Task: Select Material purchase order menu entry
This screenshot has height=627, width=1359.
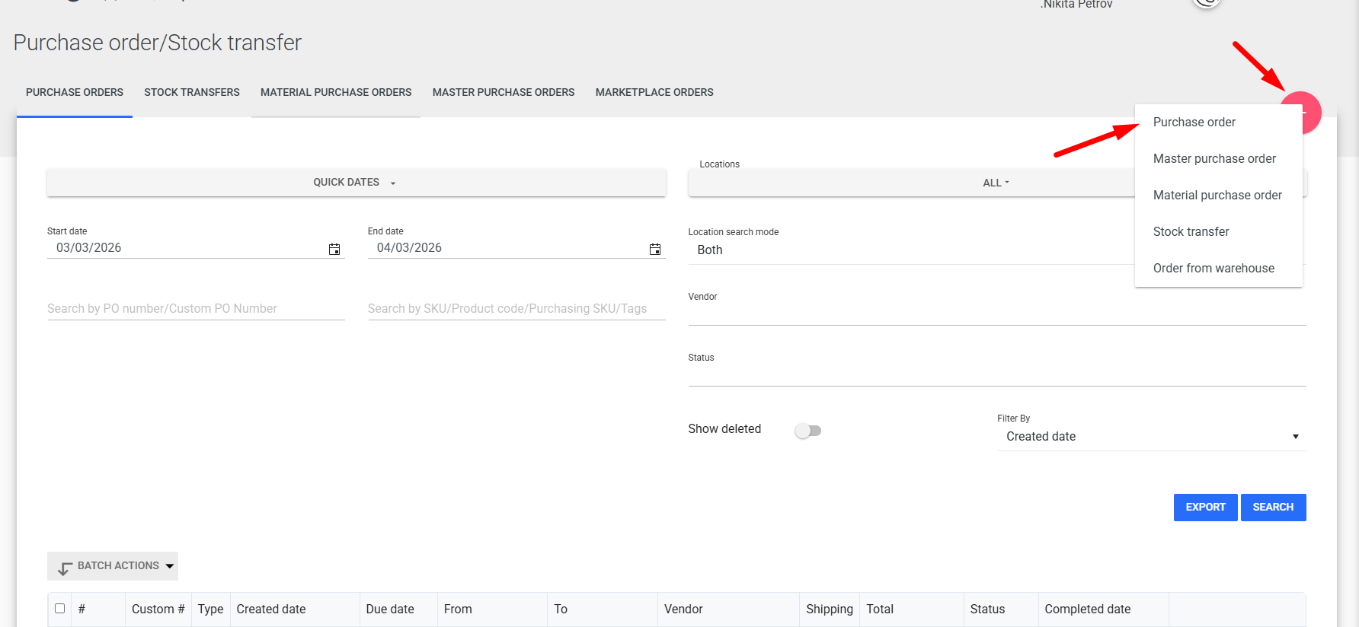Action: [1217, 196]
